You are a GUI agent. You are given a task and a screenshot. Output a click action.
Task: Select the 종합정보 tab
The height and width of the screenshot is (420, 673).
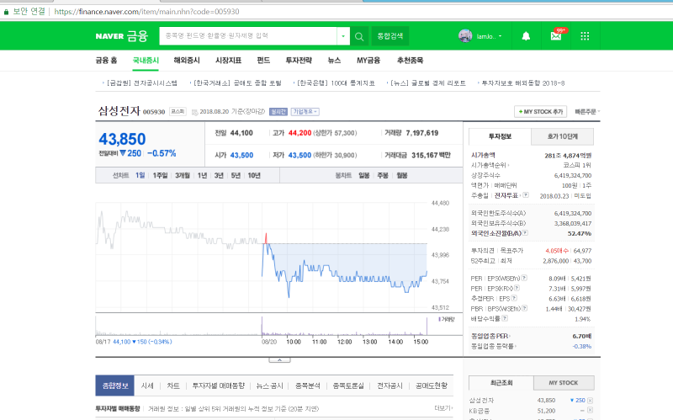pyautogui.click(x=115, y=385)
